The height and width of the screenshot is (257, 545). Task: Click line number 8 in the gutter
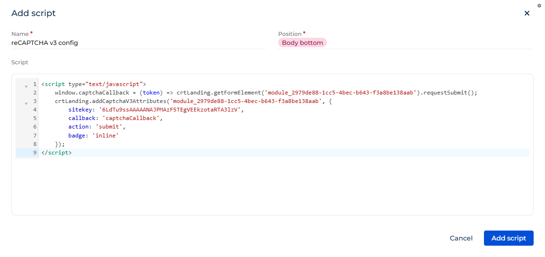[35, 144]
